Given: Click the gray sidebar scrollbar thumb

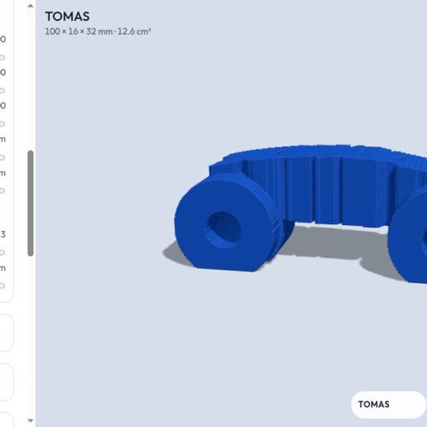Looking at the screenshot, I should 31,204.
